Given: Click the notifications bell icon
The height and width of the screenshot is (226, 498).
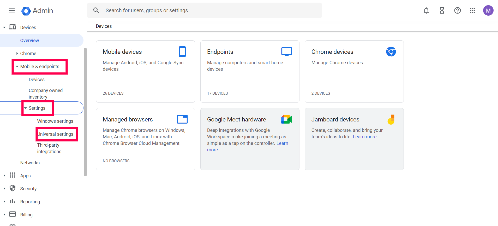Looking at the screenshot, I should [x=426, y=10].
